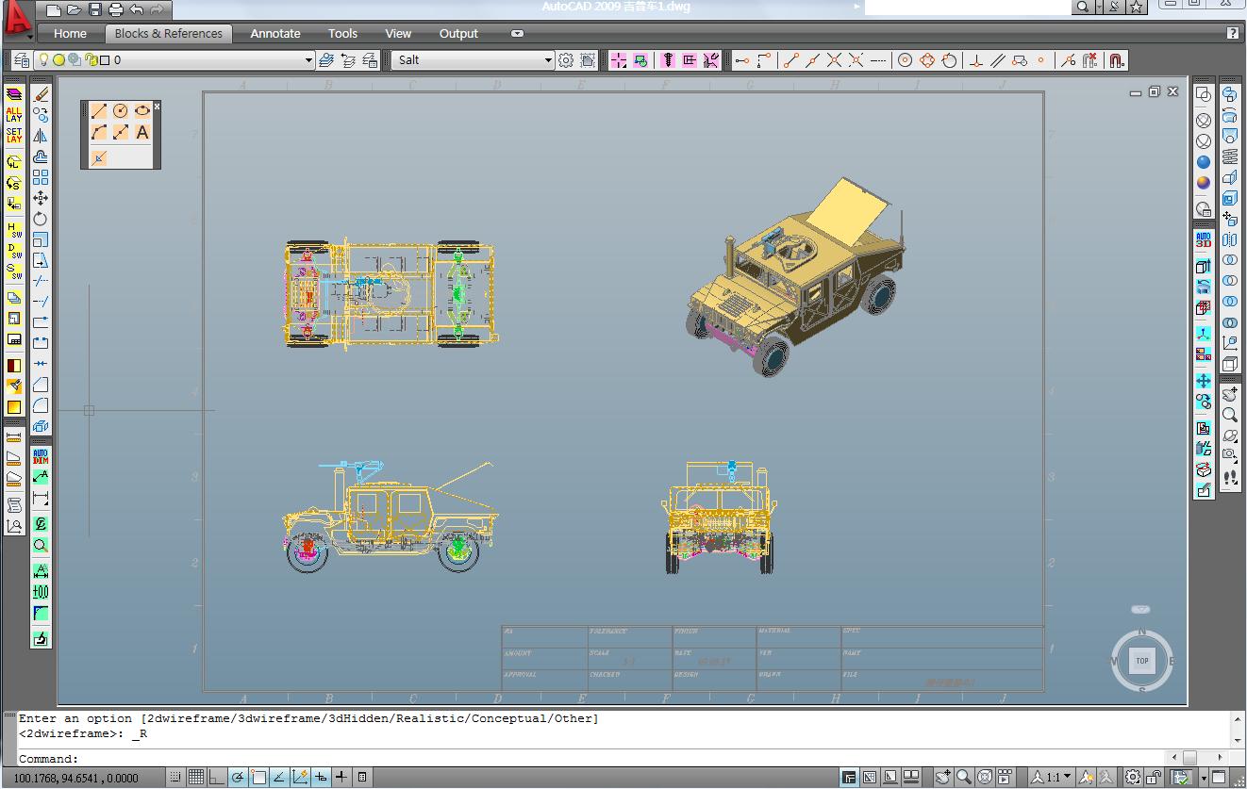The width and height of the screenshot is (1247, 789).
Task: Toggle Dynamic Input in status bar
Action: pos(321,778)
